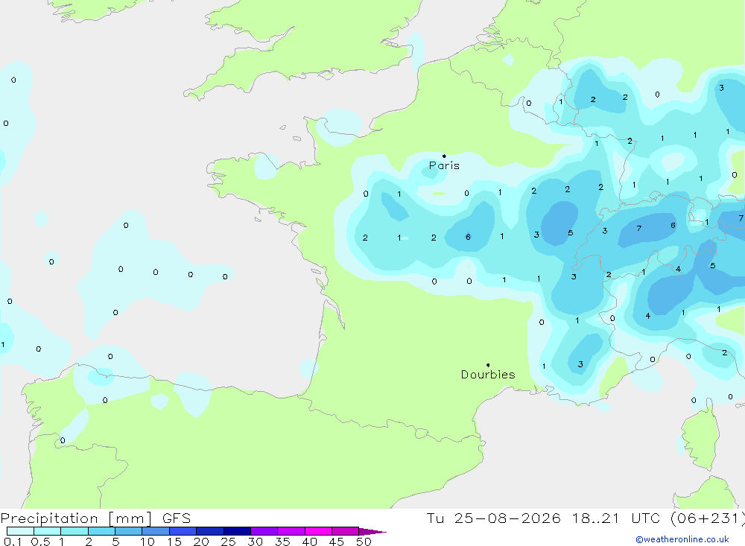Pick the 30–35 mm legend swatch

[264, 531]
